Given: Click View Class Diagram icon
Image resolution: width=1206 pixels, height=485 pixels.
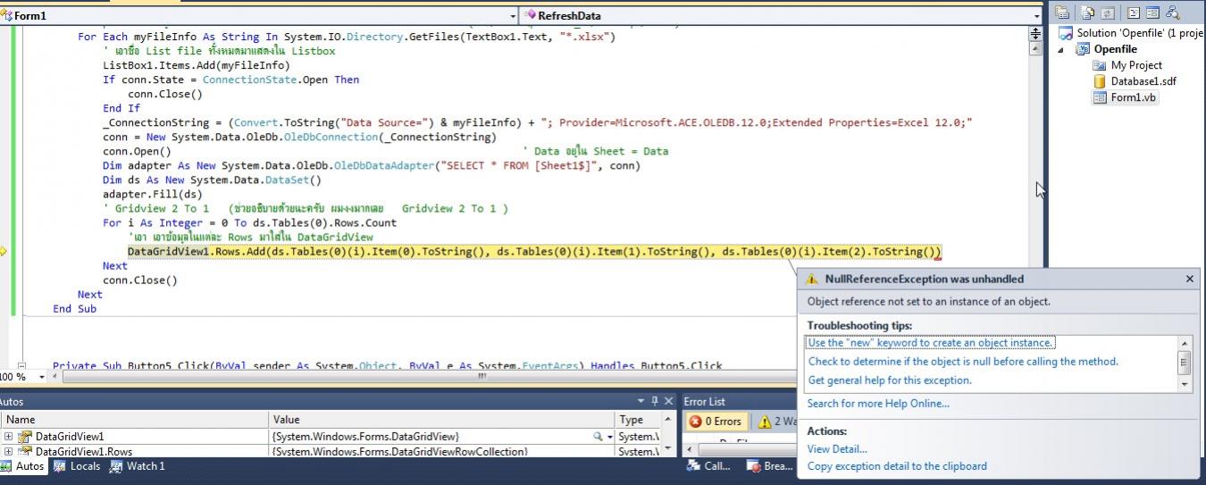Looking at the screenshot, I should 1172,13.
